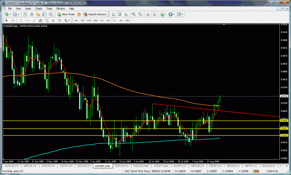Viewport: 291px width, 175px height.
Task: Switch to H4 timeframe
Action: pos(108,20)
